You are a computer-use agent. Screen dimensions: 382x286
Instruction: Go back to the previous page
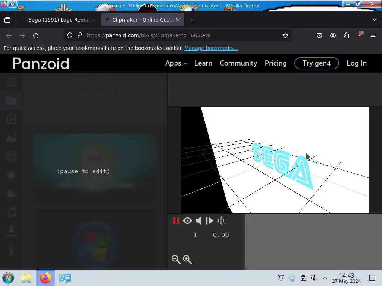point(9,35)
